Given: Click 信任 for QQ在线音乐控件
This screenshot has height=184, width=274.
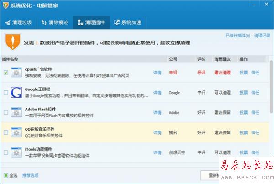Looking at the screenshot, I should point(255,132).
